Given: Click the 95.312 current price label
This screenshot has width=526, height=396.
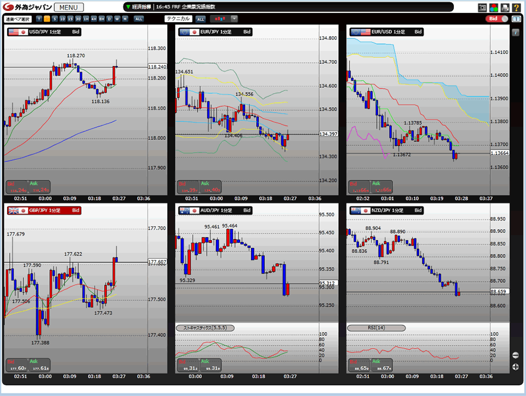Looking at the screenshot, I should 328,283.
